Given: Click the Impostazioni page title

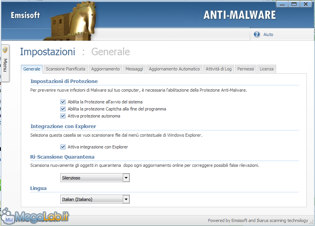Looking at the screenshot, I should coord(47,52).
